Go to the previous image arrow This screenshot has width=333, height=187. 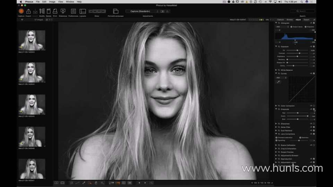point(139,183)
